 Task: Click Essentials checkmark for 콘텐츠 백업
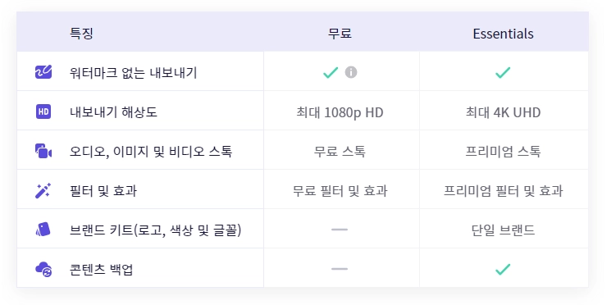click(503, 269)
